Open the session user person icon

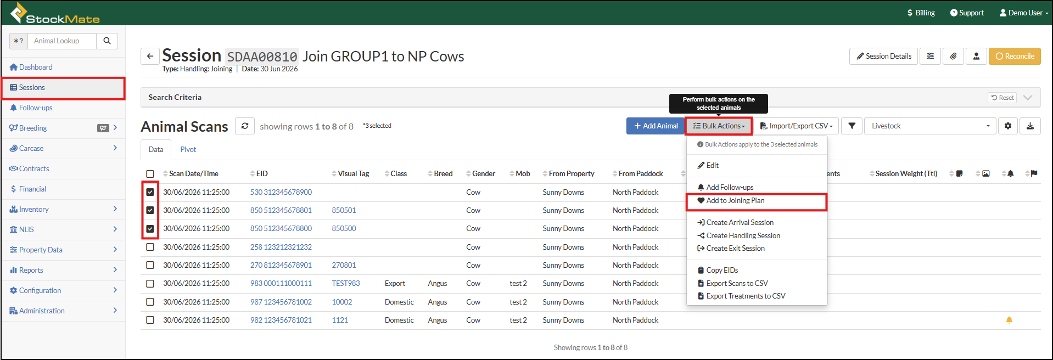[976, 56]
